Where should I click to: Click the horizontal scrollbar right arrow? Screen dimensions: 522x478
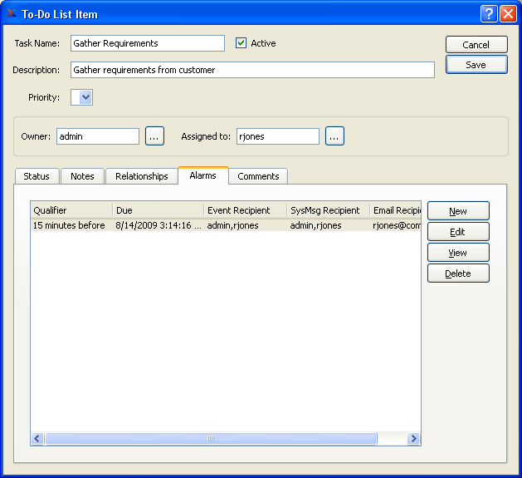point(413,438)
